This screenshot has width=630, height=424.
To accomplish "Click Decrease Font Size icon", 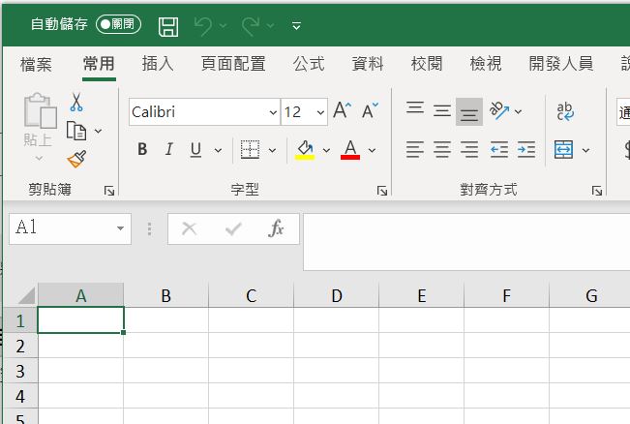I will 370,110.
